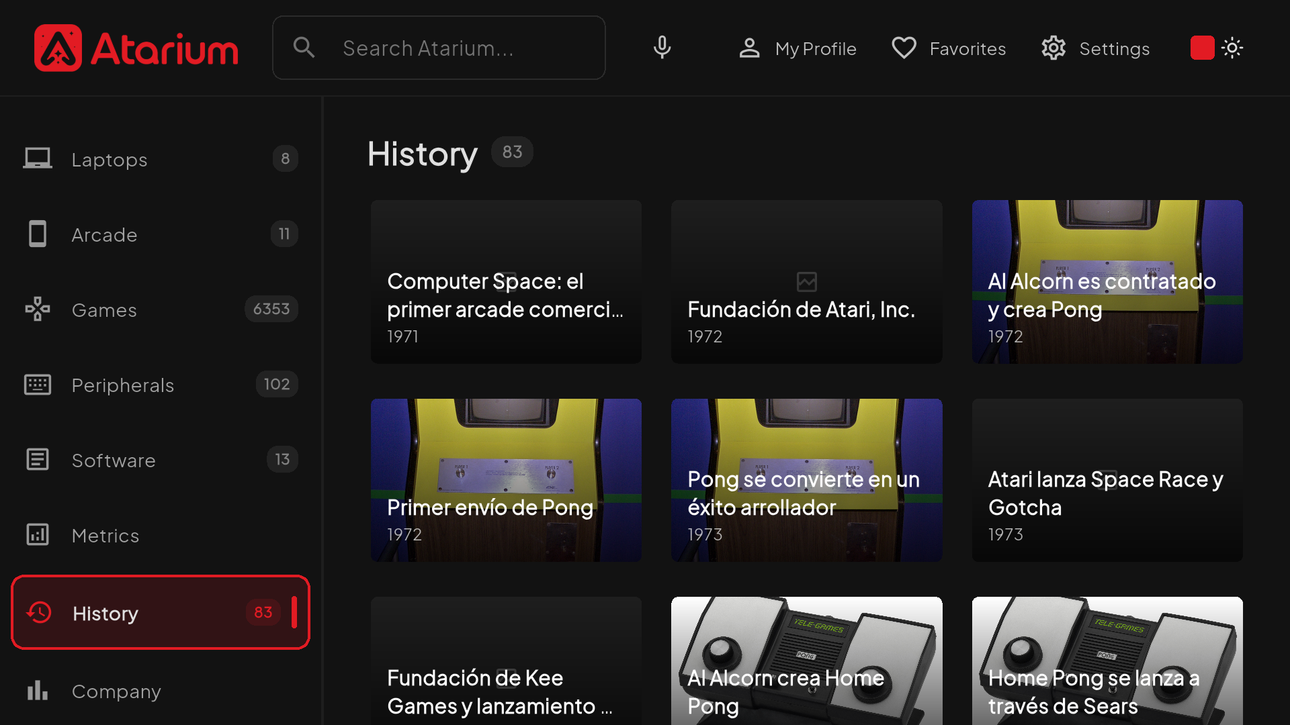1290x725 pixels.
Task: Click the History clock icon
Action: (x=39, y=612)
